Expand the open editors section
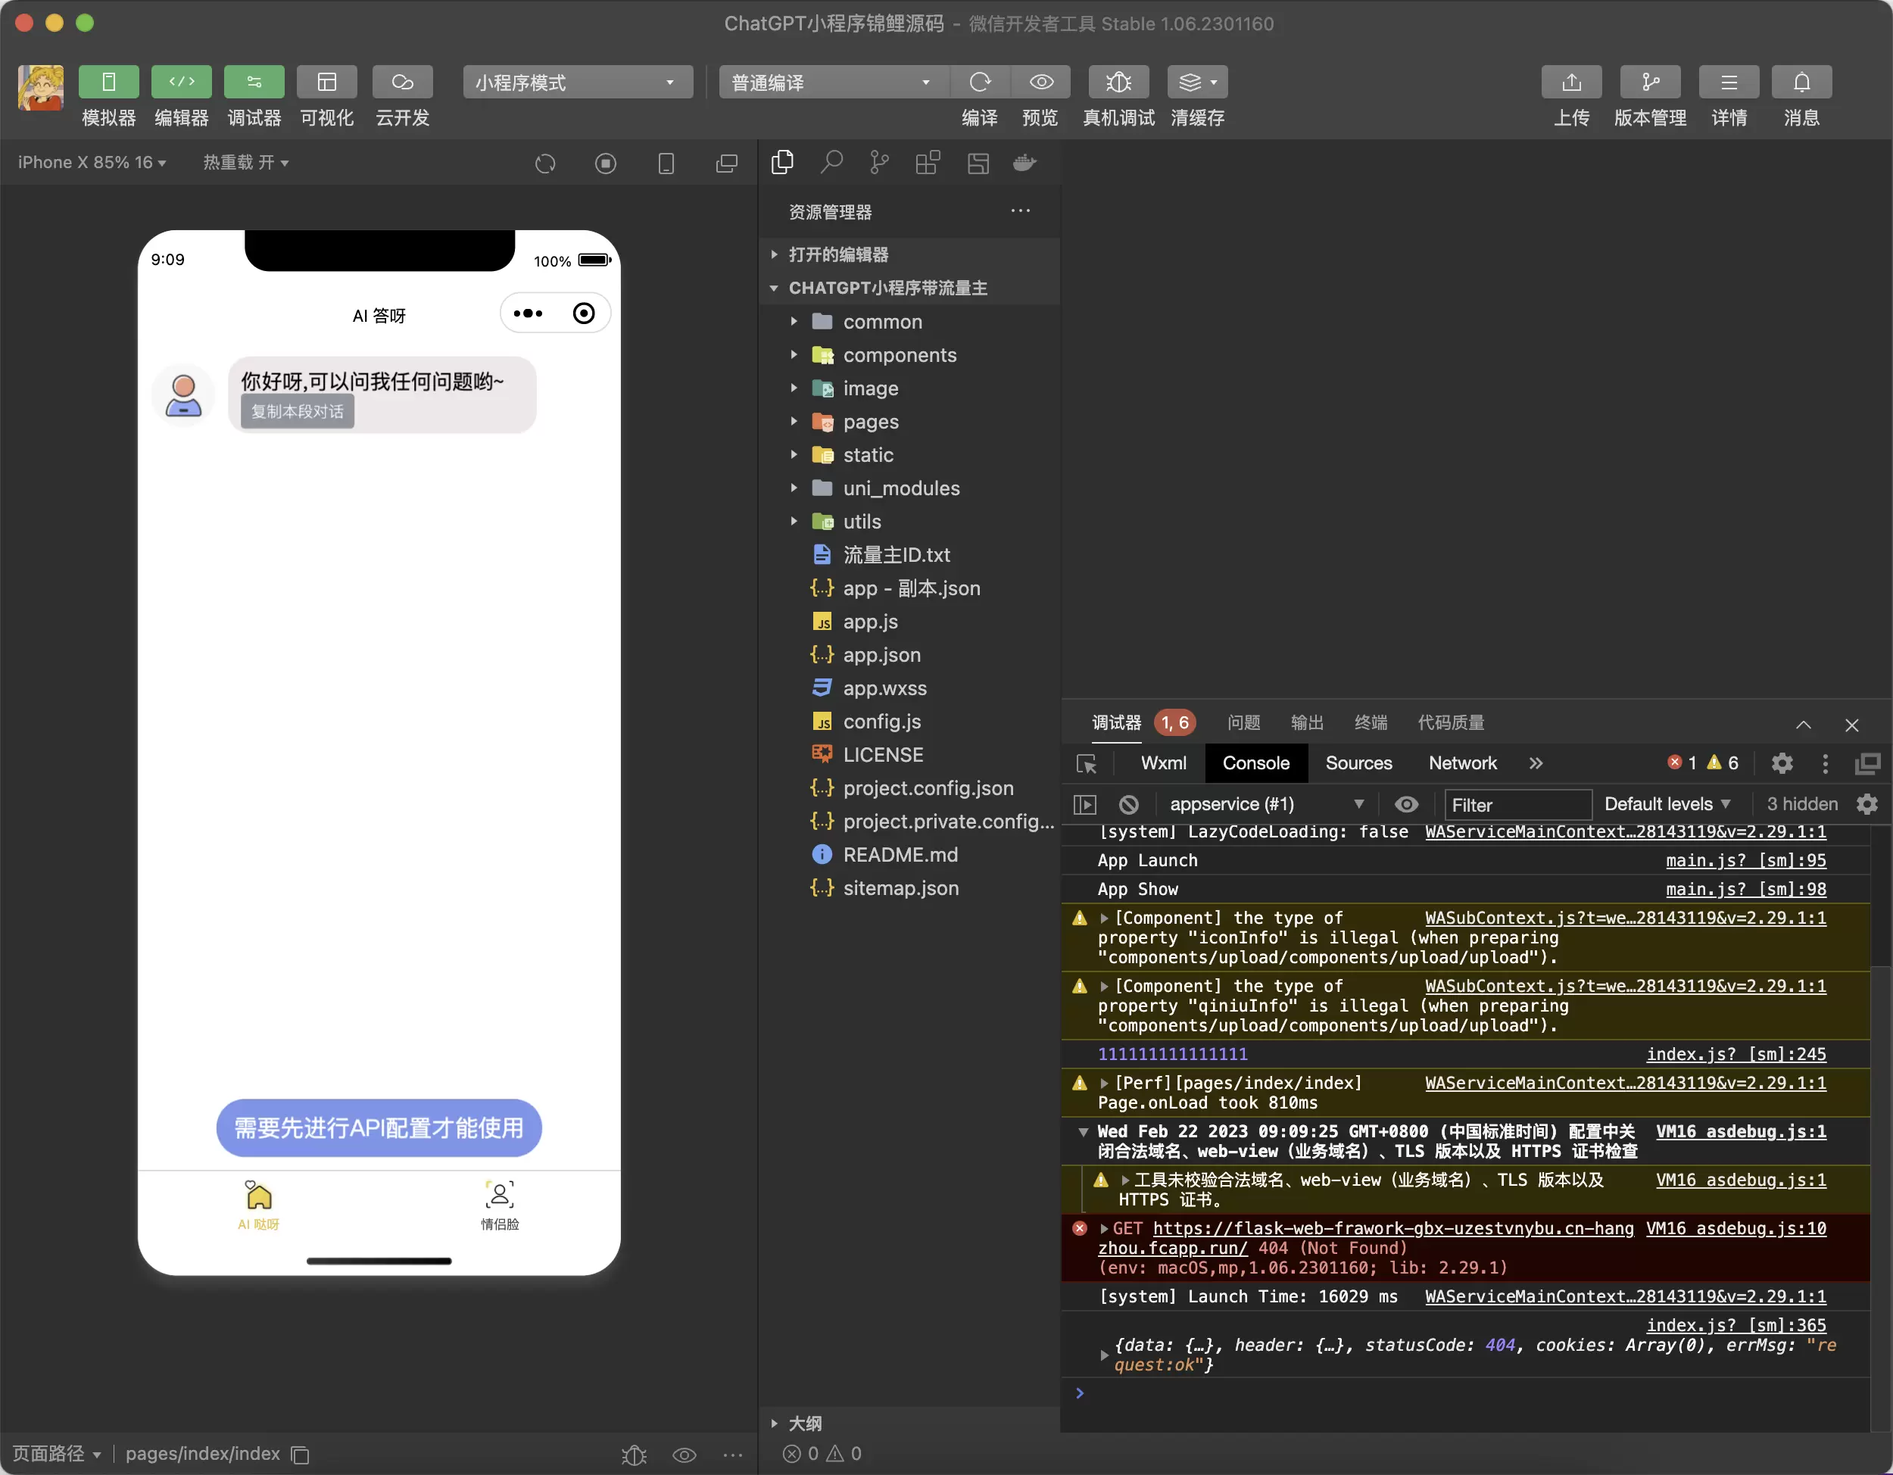 click(x=909, y=254)
